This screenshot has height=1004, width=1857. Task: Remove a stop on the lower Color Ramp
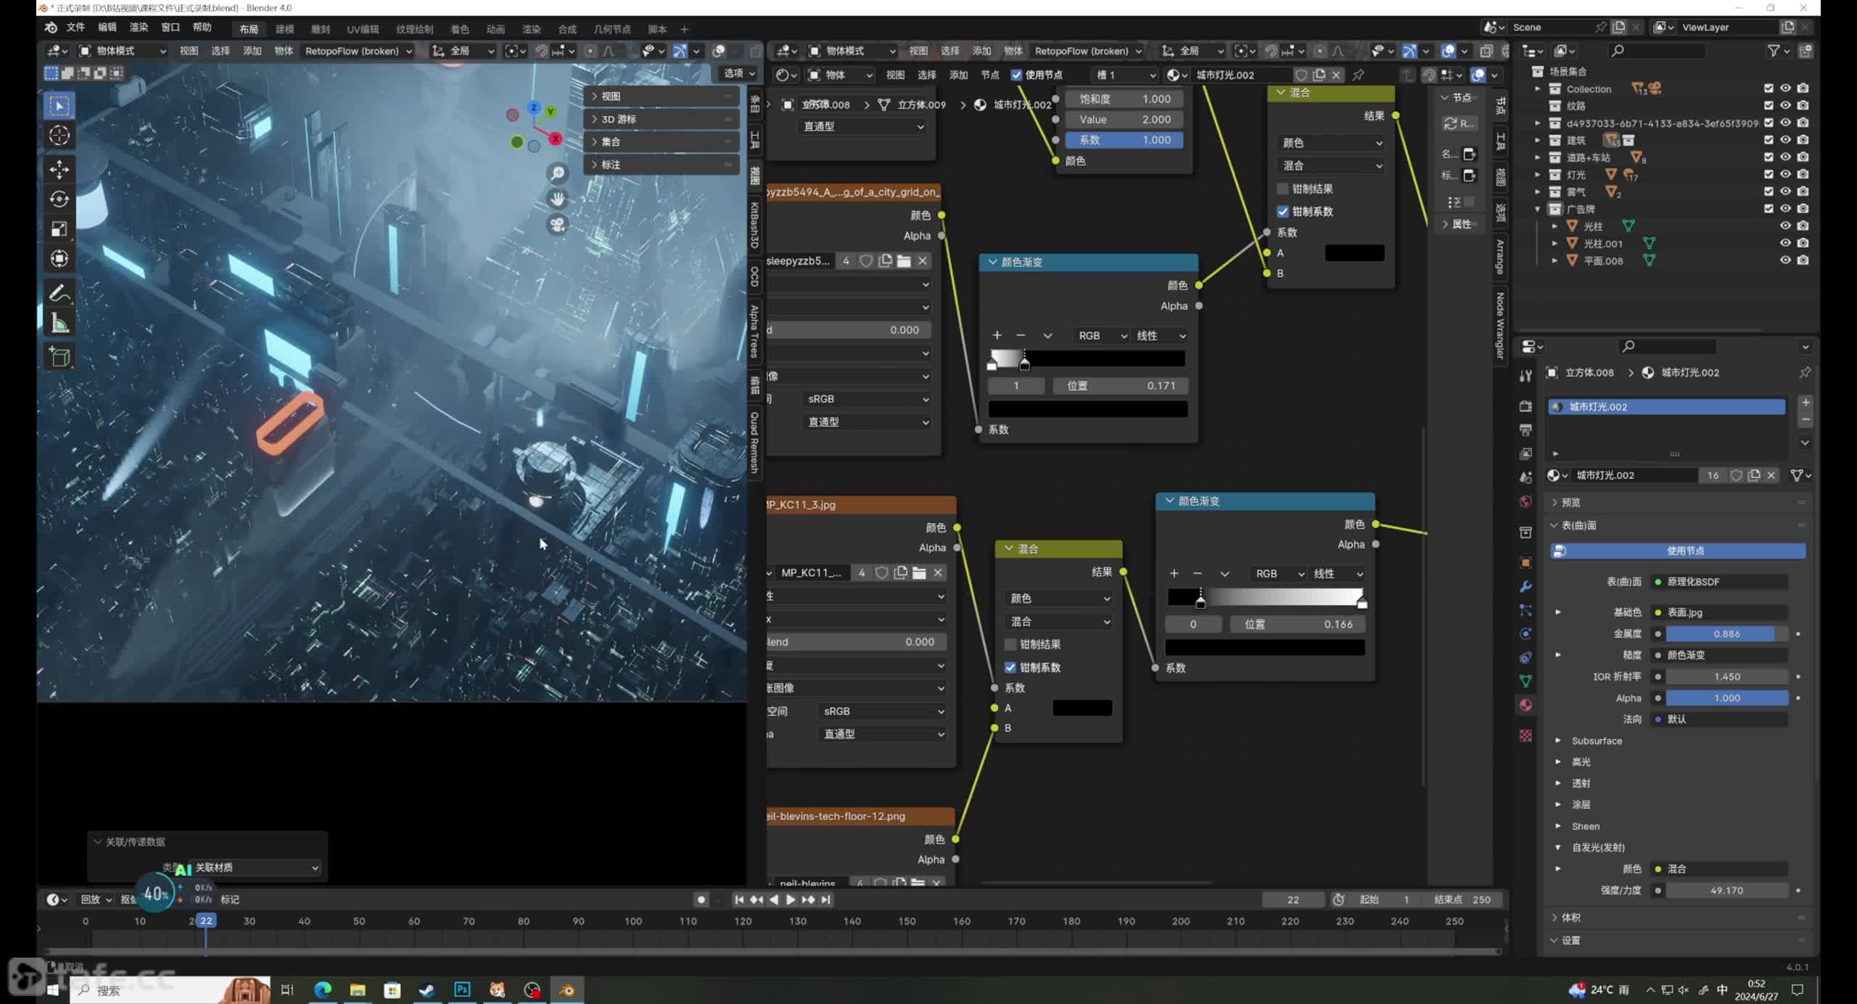point(1197,574)
